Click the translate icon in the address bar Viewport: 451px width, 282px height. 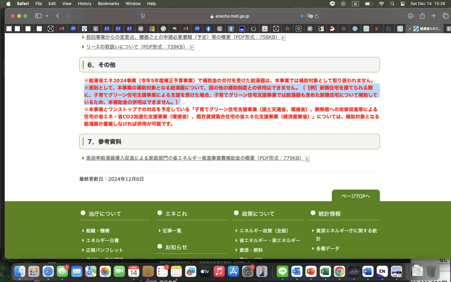pos(309,15)
